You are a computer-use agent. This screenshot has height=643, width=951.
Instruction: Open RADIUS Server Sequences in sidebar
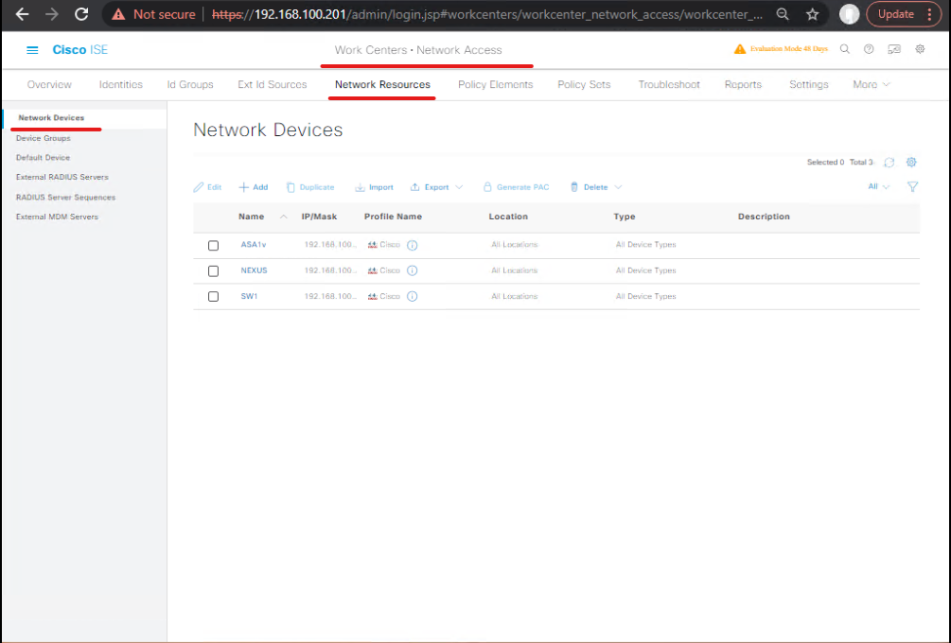[x=65, y=197]
